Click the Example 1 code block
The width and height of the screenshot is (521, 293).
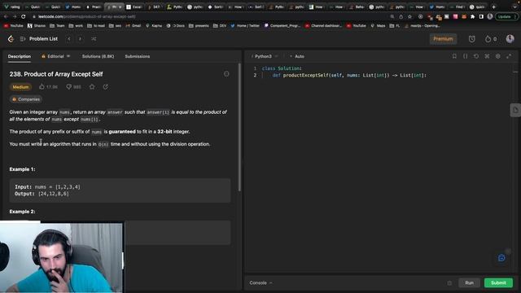coord(120,190)
